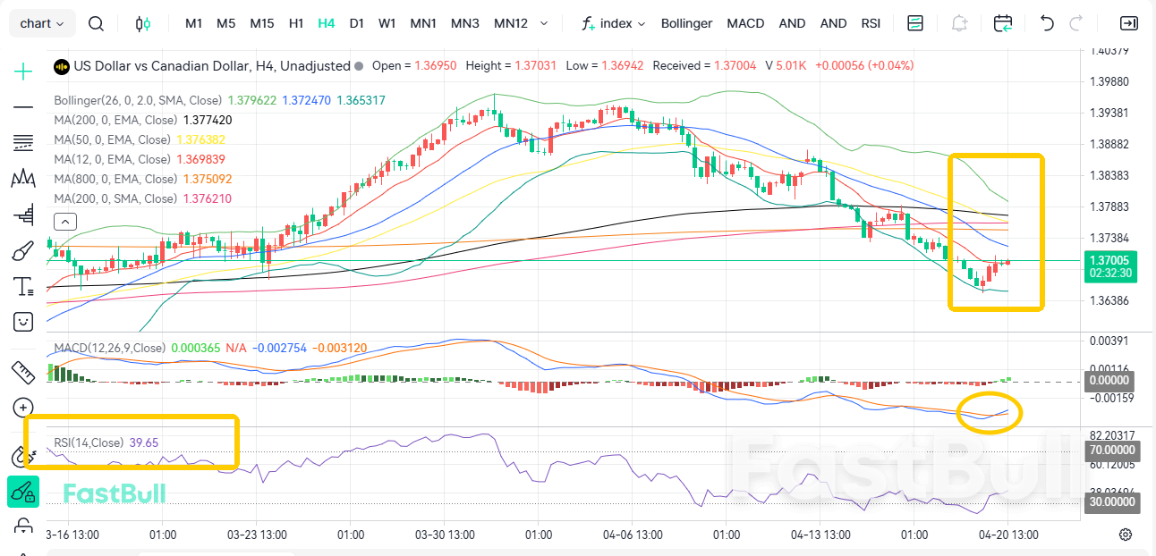
Task: Switch to M15 timeframe
Action: coord(262,23)
